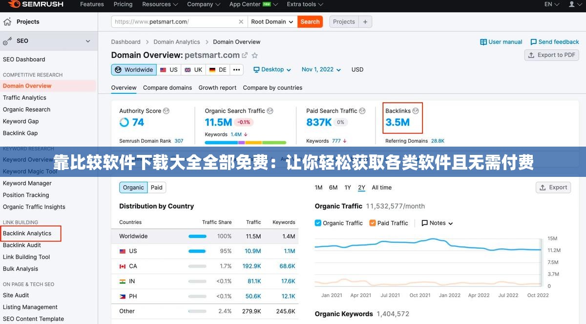Select Organic distribution toggle
586x324 pixels.
pyautogui.click(x=133, y=188)
